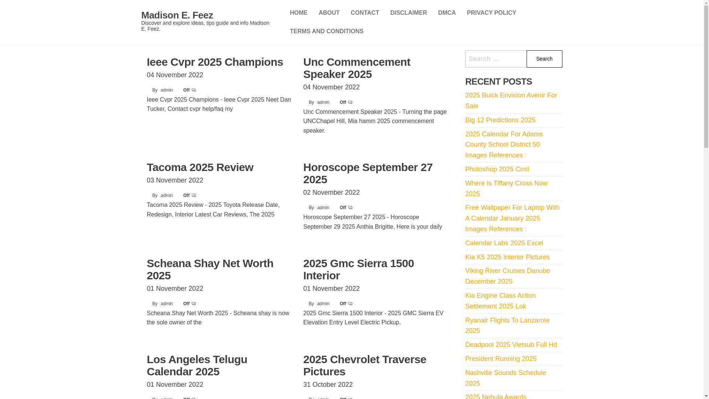Click comments icon under 2025 Gmc Sierra 1500 Interior
The width and height of the screenshot is (709, 399).
(x=350, y=304)
